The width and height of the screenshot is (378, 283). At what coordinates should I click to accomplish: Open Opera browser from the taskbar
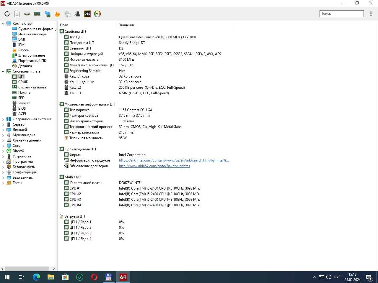pyautogui.click(x=94, y=277)
